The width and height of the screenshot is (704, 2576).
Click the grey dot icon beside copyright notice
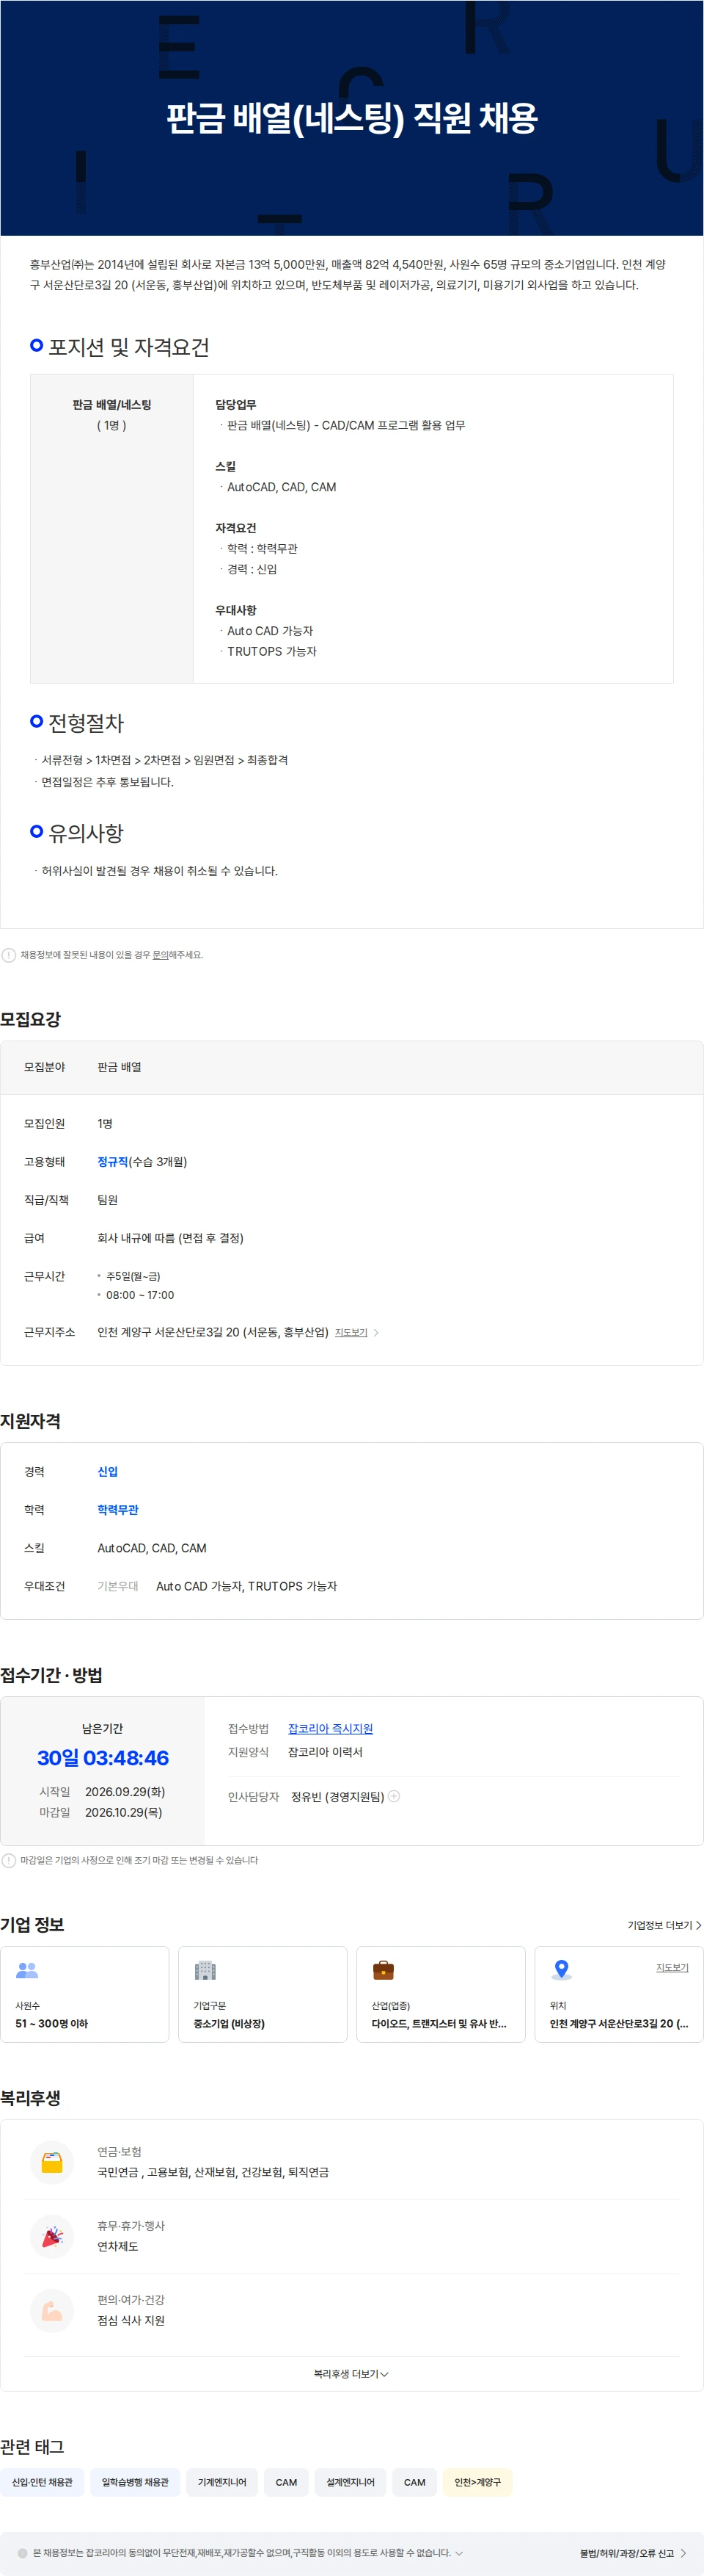click(23, 2553)
